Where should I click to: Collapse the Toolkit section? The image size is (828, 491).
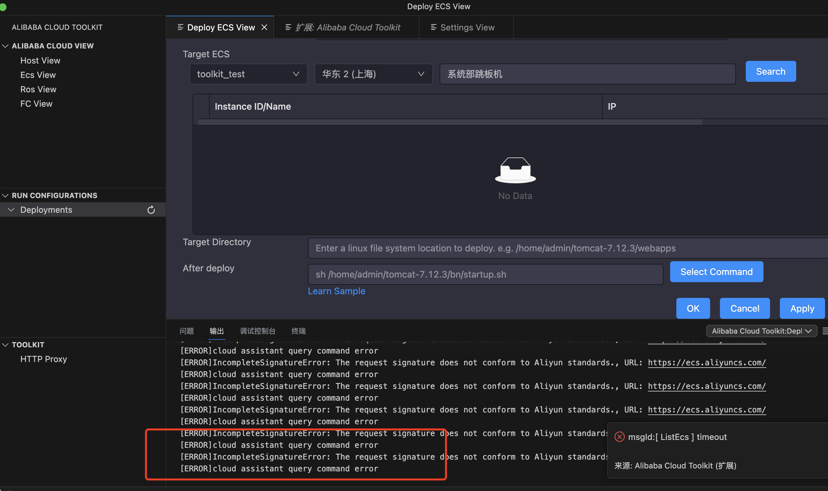[x=5, y=345]
